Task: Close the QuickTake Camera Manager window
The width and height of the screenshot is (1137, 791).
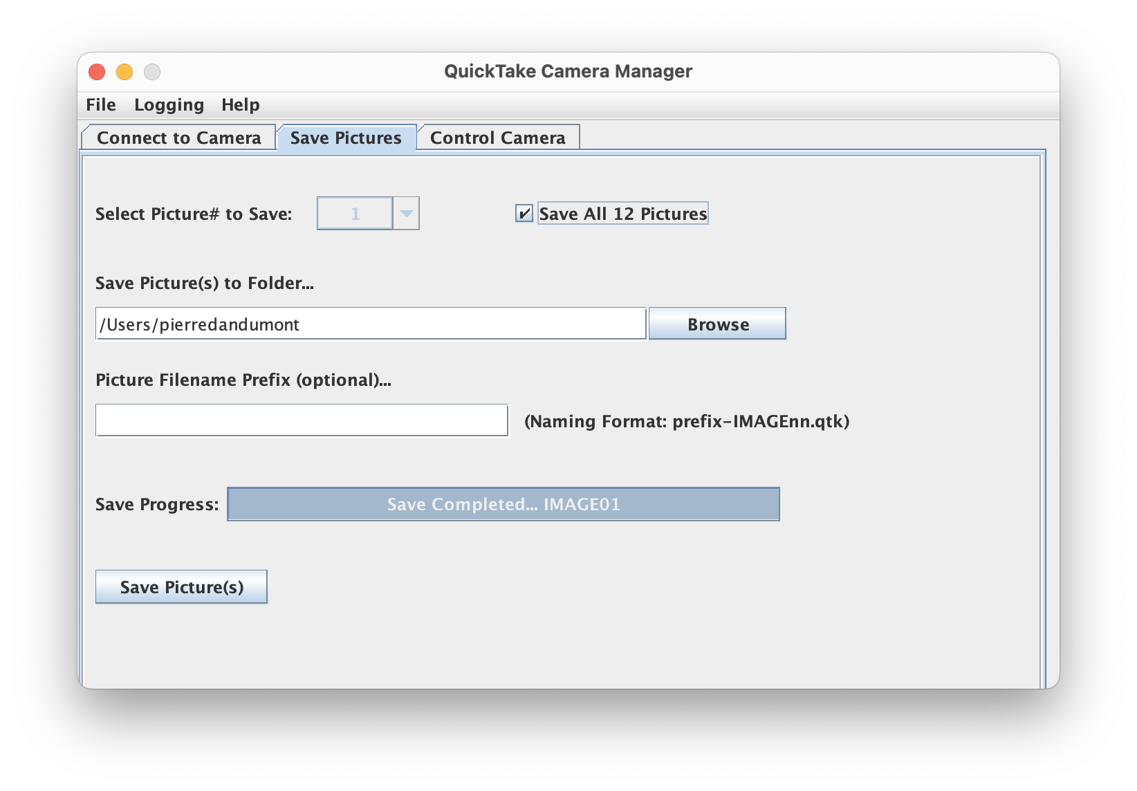Action: [97, 72]
